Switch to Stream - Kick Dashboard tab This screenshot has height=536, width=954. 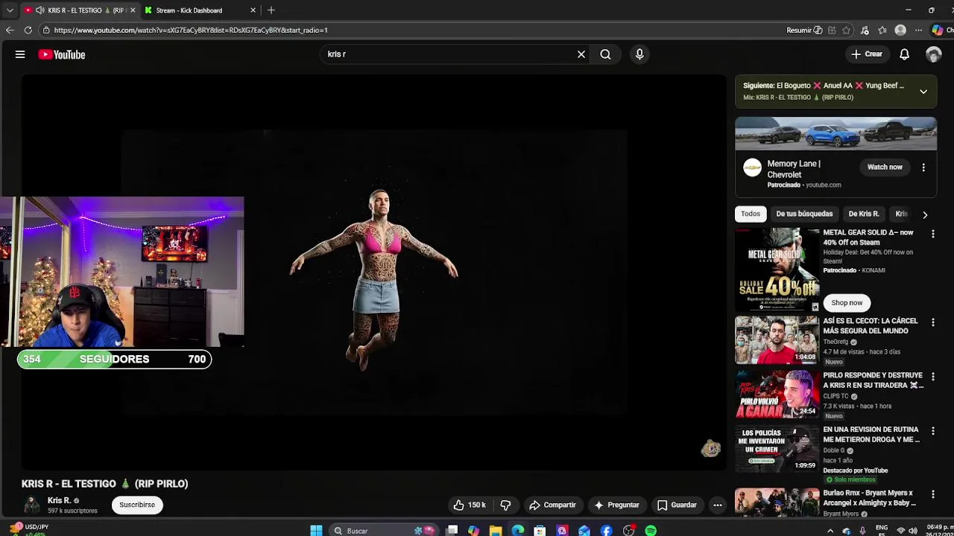pyautogui.click(x=196, y=10)
